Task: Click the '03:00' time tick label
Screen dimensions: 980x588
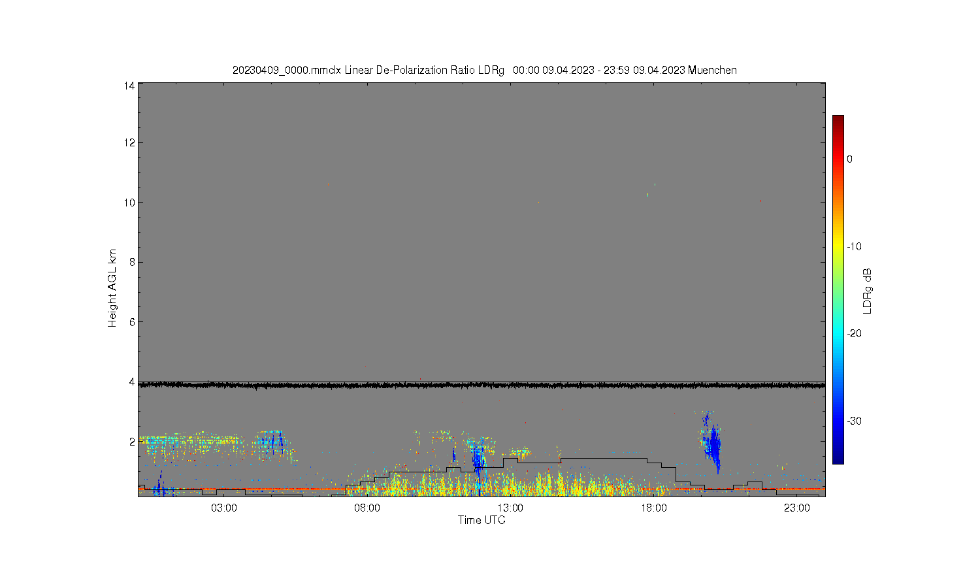Action: (224, 508)
